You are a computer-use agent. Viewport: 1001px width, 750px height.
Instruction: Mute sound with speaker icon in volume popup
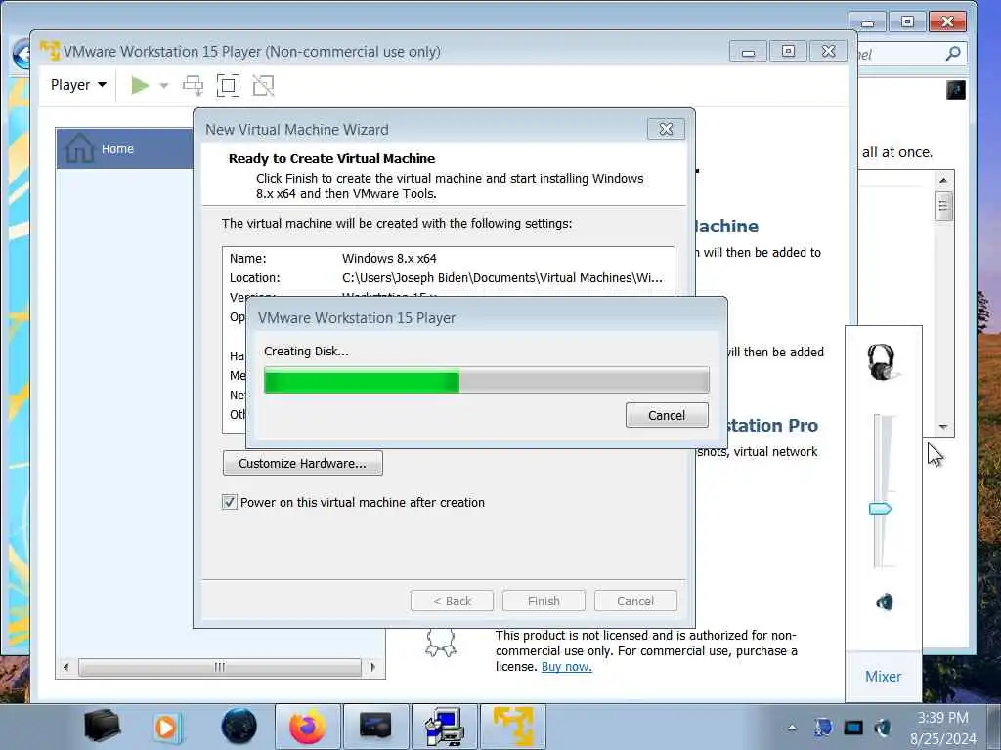pyautogui.click(x=884, y=602)
